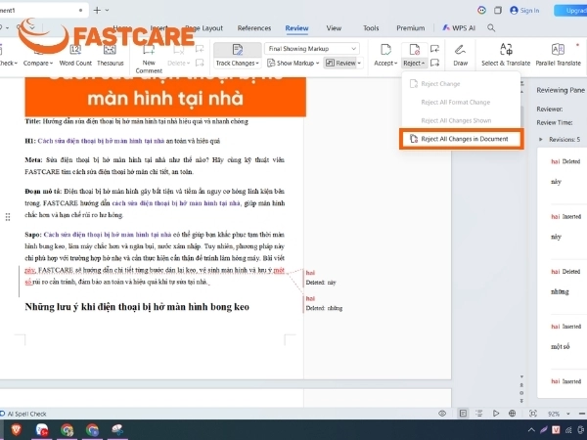Start Reading mode from status bar
Screen dimensions: 587x440
click(496, 414)
